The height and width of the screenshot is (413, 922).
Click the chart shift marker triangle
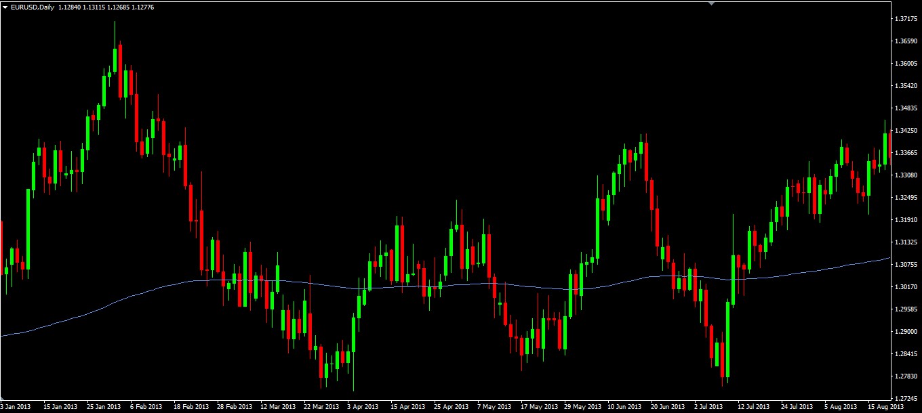711,3
